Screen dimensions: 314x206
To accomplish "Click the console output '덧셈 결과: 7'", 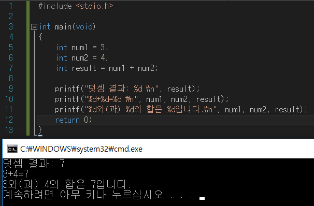I will click(34, 164).
